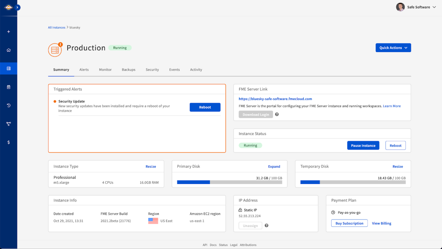Click the help icon next to Download Login

pos(277,114)
